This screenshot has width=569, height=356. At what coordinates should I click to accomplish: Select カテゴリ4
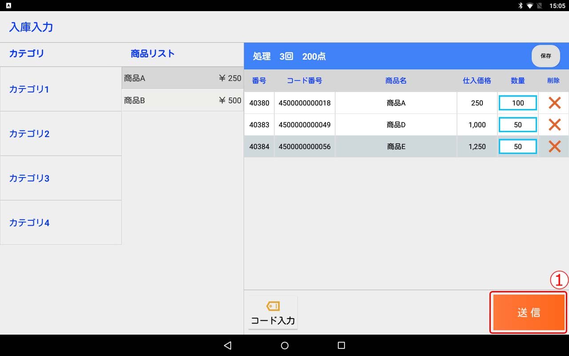61,222
